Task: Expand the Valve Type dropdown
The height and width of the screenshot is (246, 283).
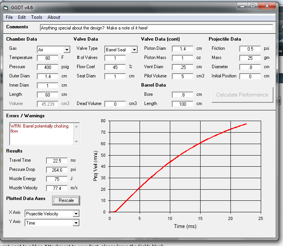Action: click(x=134, y=50)
